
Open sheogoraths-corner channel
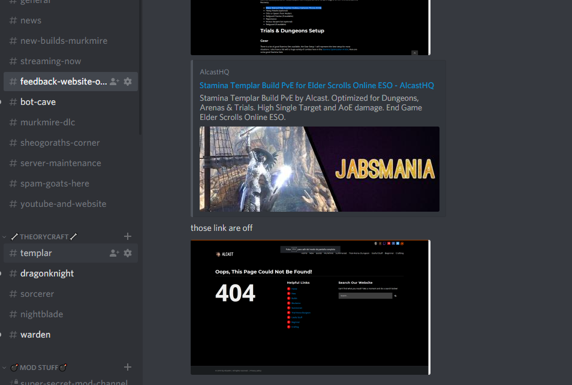pos(71,143)
